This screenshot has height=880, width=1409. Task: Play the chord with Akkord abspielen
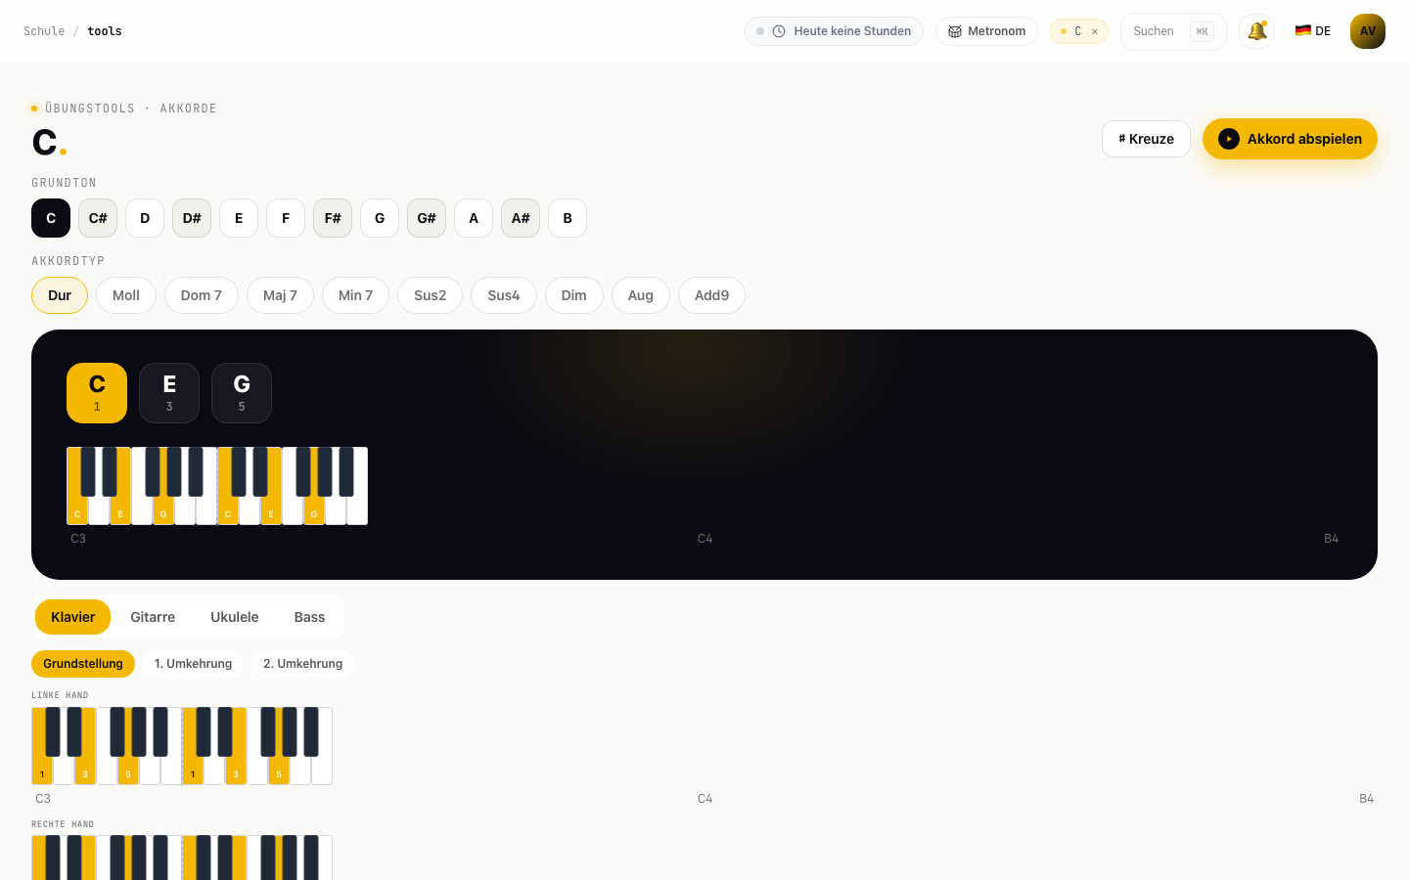(1290, 139)
